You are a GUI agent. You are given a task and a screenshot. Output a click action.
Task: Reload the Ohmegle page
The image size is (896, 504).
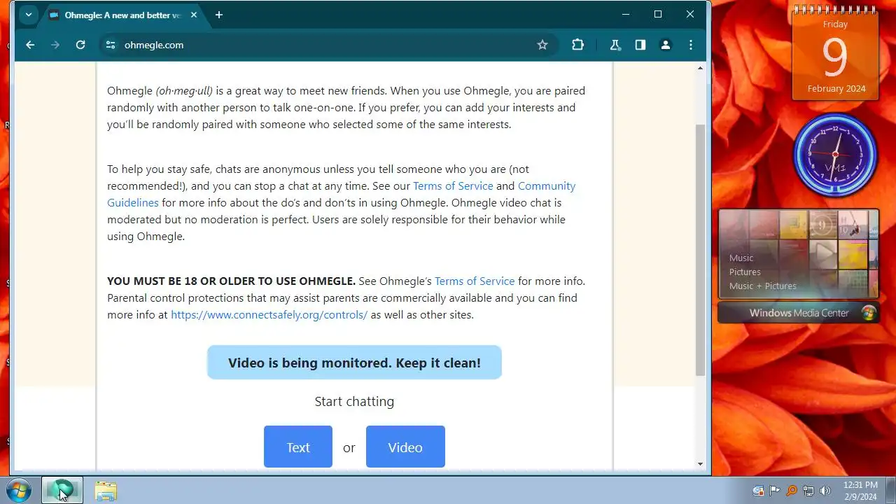[80, 45]
